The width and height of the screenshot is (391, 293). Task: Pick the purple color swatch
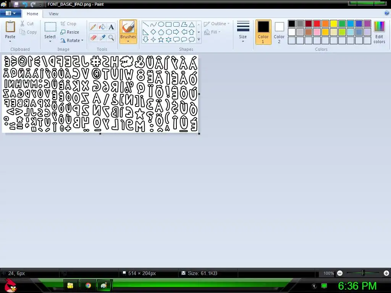(367, 24)
